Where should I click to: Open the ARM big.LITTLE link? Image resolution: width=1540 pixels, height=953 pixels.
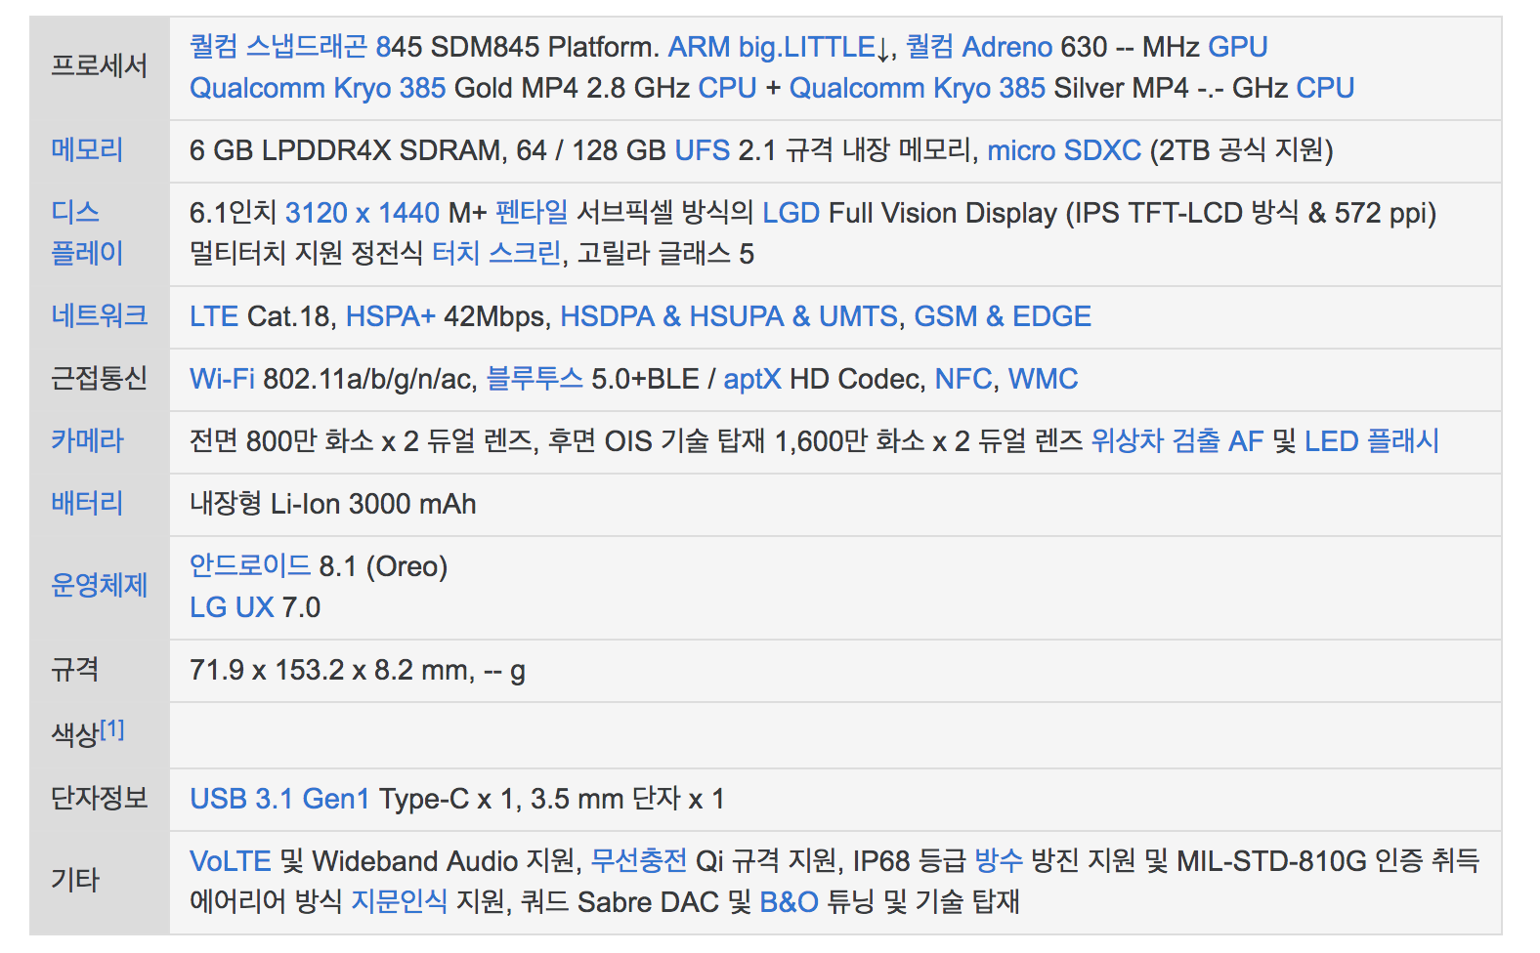click(771, 47)
